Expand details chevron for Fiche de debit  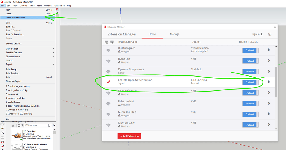(x=269, y=103)
